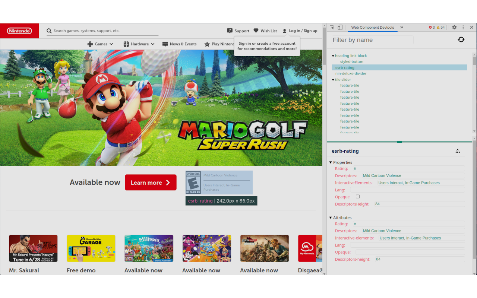Click the Log in / Sign up link
The width and height of the screenshot is (477, 298).
point(303,31)
